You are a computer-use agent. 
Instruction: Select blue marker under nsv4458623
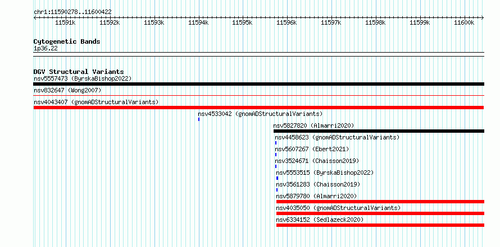(x=276, y=143)
